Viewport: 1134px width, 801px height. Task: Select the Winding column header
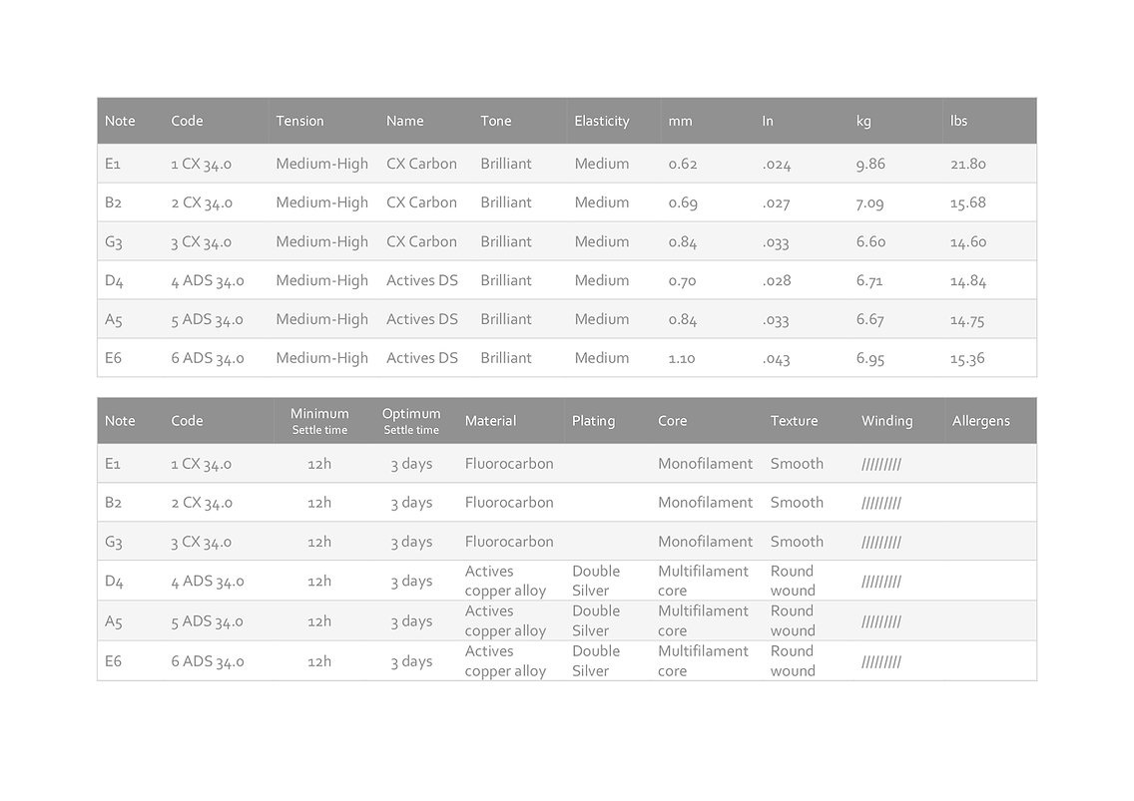coord(886,421)
